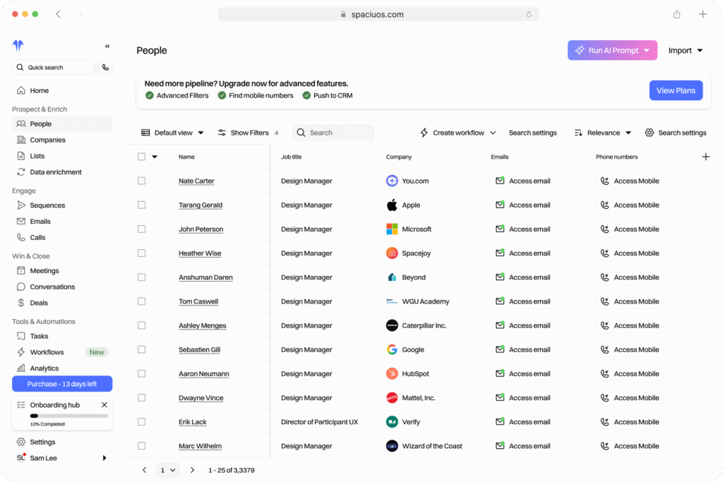Screen dimensions: 723x482
Task: Open Analytics in the sidebar
Action: (x=62, y=368)
